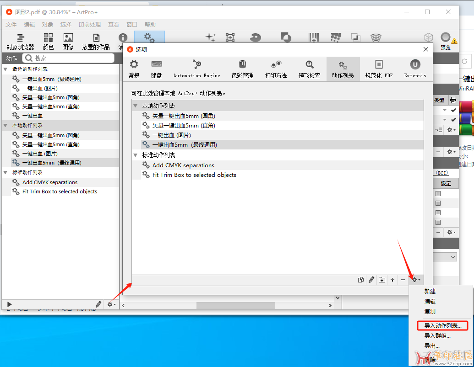Collapse 标准动作列表 group in dialog

[136, 155]
